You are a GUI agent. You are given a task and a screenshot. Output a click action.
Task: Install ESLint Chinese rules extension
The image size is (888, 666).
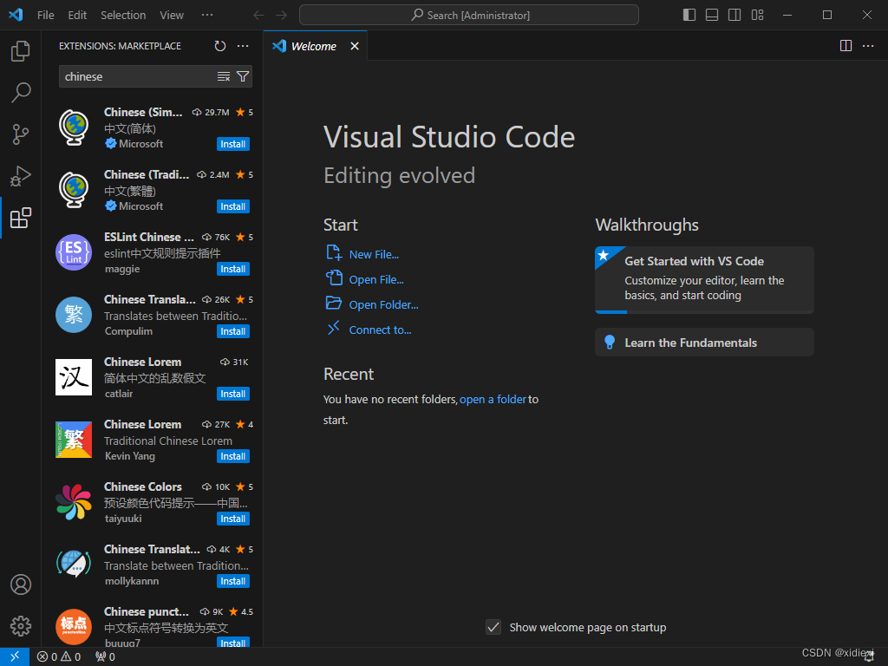(x=233, y=269)
